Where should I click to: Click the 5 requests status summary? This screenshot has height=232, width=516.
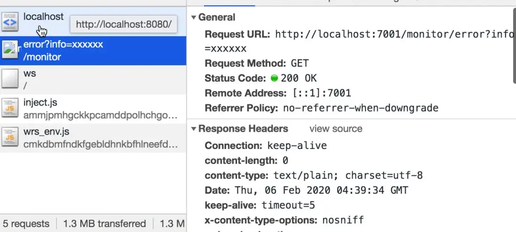coord(26,223)
